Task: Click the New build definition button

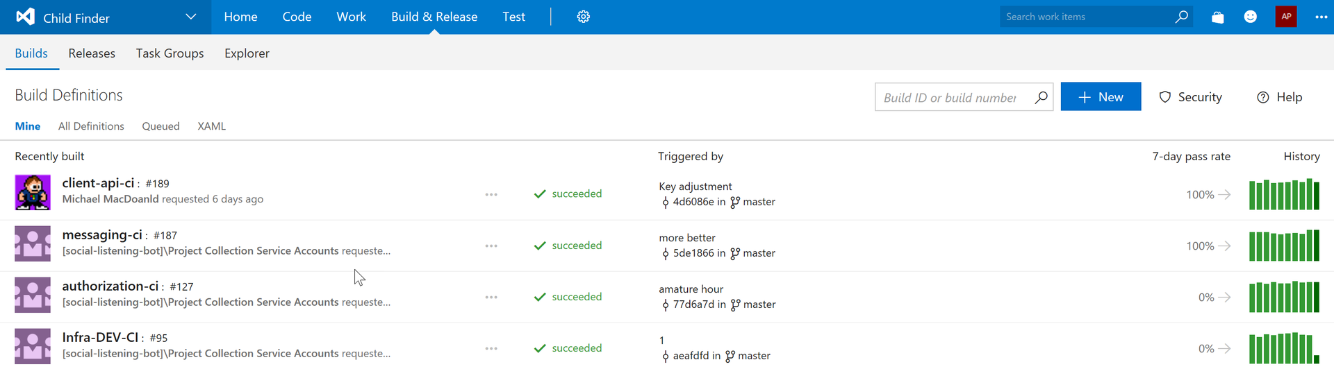Action: [1101, 97]
